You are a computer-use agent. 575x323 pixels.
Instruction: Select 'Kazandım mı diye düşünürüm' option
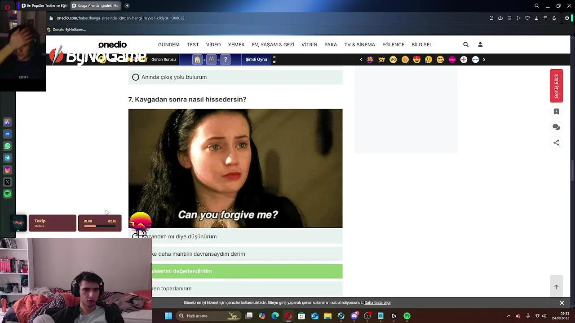pos(235,236)
